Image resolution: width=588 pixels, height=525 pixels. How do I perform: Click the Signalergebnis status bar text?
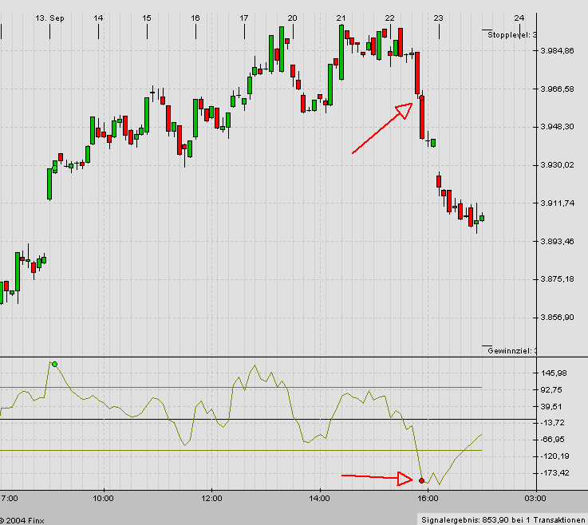[502, 519]
